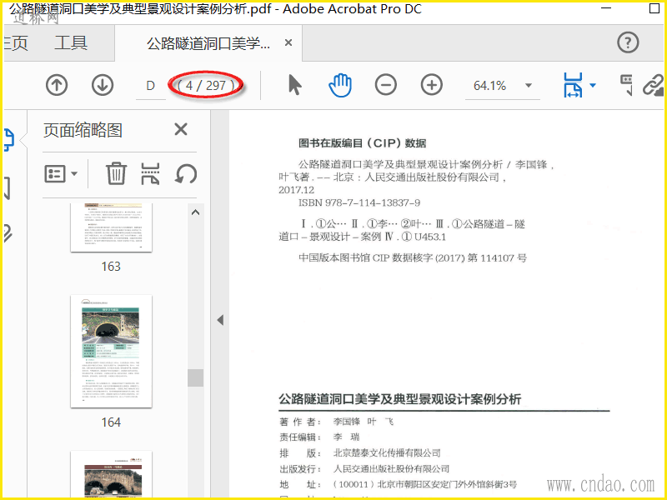Maximize the Acrobat window
The width and height of the screenshot is (667, 500).
[x=654, y=8]
